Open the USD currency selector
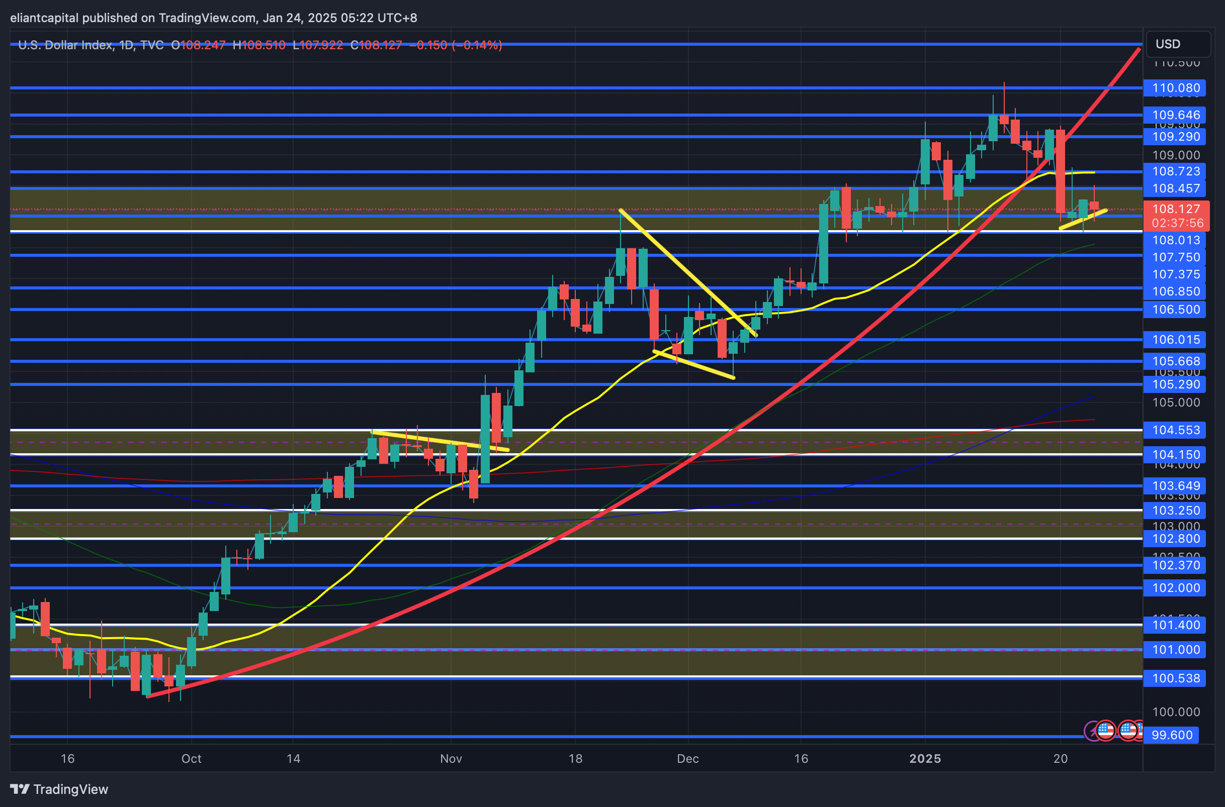This screenshot has height=807, width=1225. [1178, 44]
